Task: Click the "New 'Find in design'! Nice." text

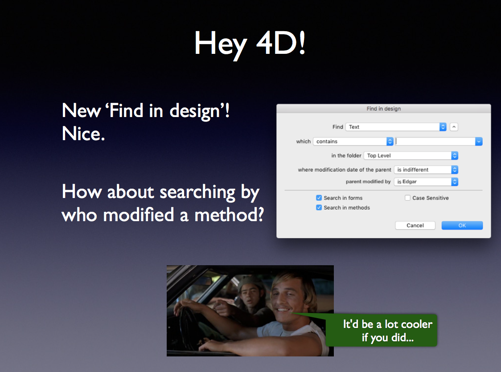Action: point(146,122)
